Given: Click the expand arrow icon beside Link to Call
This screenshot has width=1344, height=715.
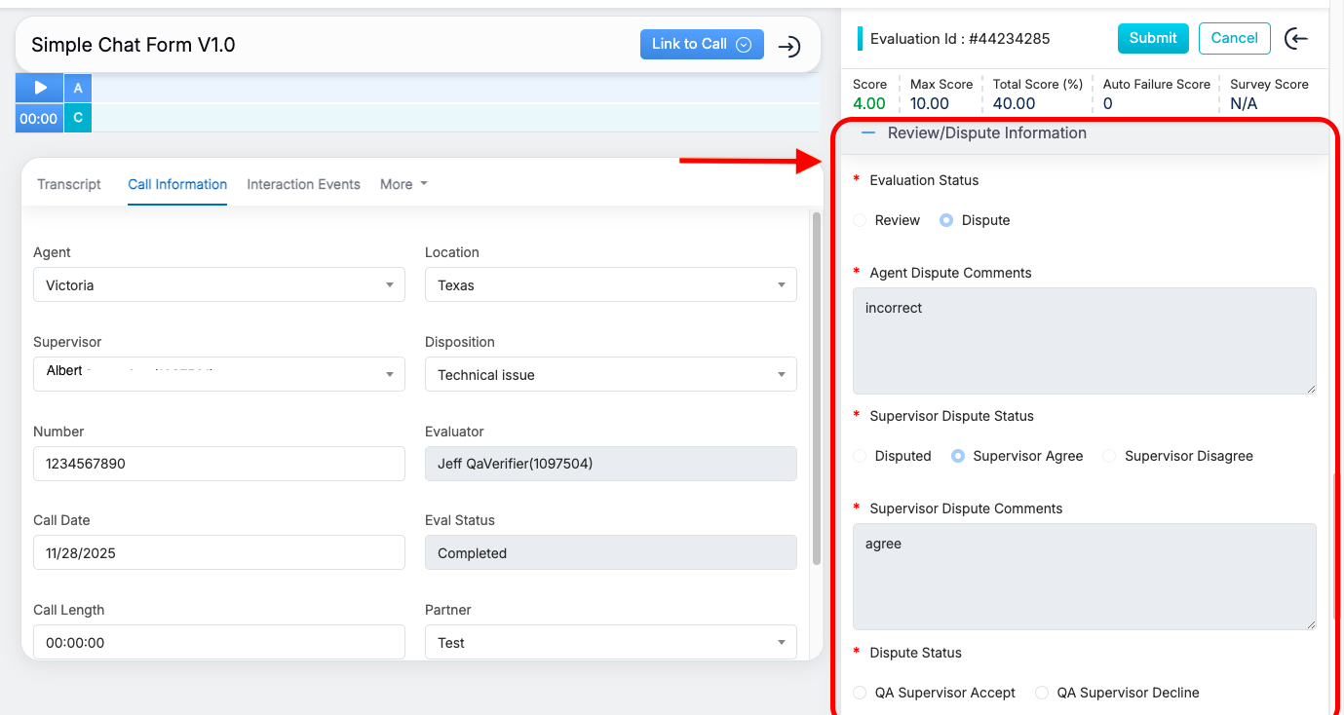Looking at the screenshot, I should point(789,46).
